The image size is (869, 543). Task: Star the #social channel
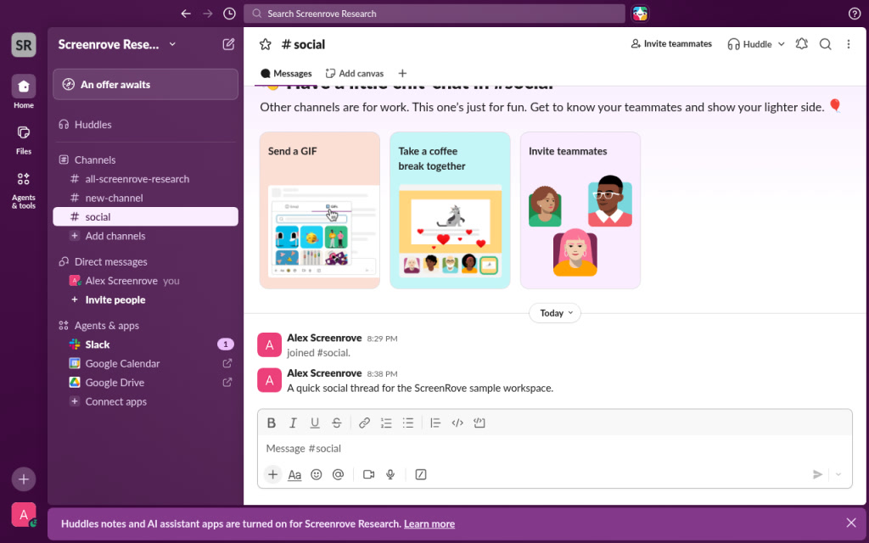coord(266,44)
